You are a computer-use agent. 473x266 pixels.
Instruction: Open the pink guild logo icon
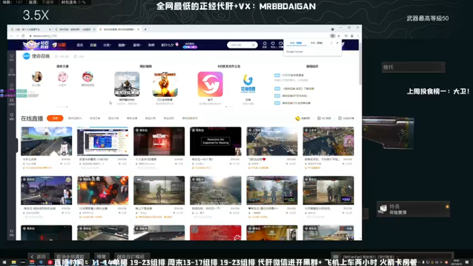pyautogui.click(x=210, y=84)
